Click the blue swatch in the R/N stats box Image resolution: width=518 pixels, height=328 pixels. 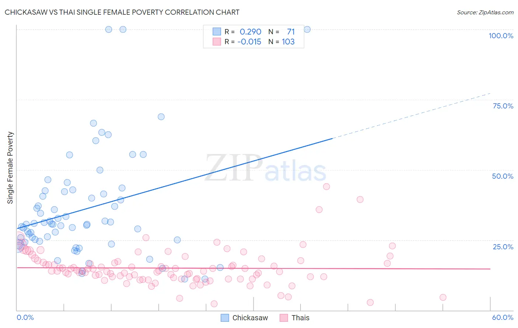(217, 32)
